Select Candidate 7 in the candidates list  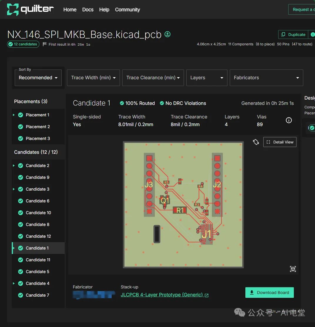(x=37, y=295)
